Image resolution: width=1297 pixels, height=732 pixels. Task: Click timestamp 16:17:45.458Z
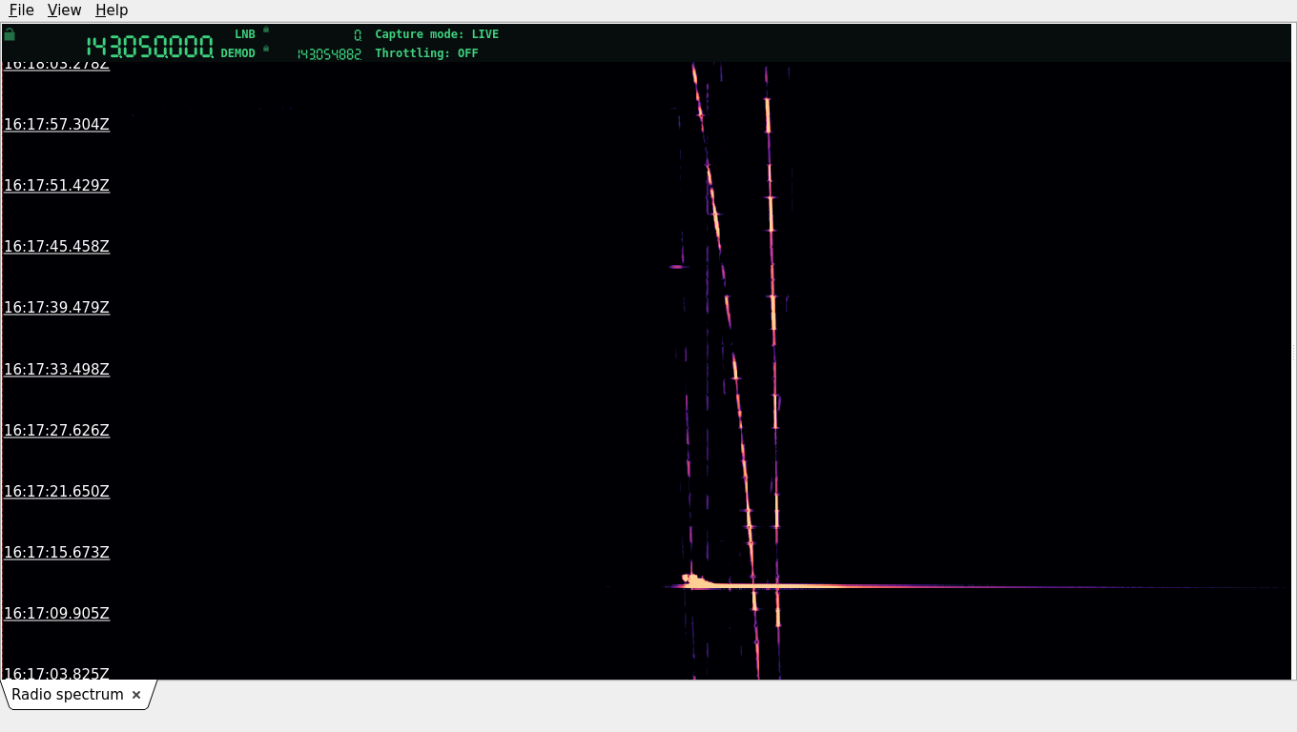click(57, 246)
